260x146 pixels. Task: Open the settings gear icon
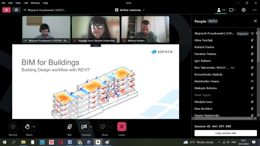(243, 10)
